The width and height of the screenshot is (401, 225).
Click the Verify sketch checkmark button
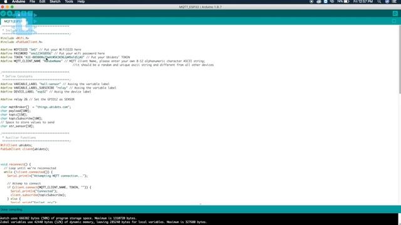[x=3, y=14]
